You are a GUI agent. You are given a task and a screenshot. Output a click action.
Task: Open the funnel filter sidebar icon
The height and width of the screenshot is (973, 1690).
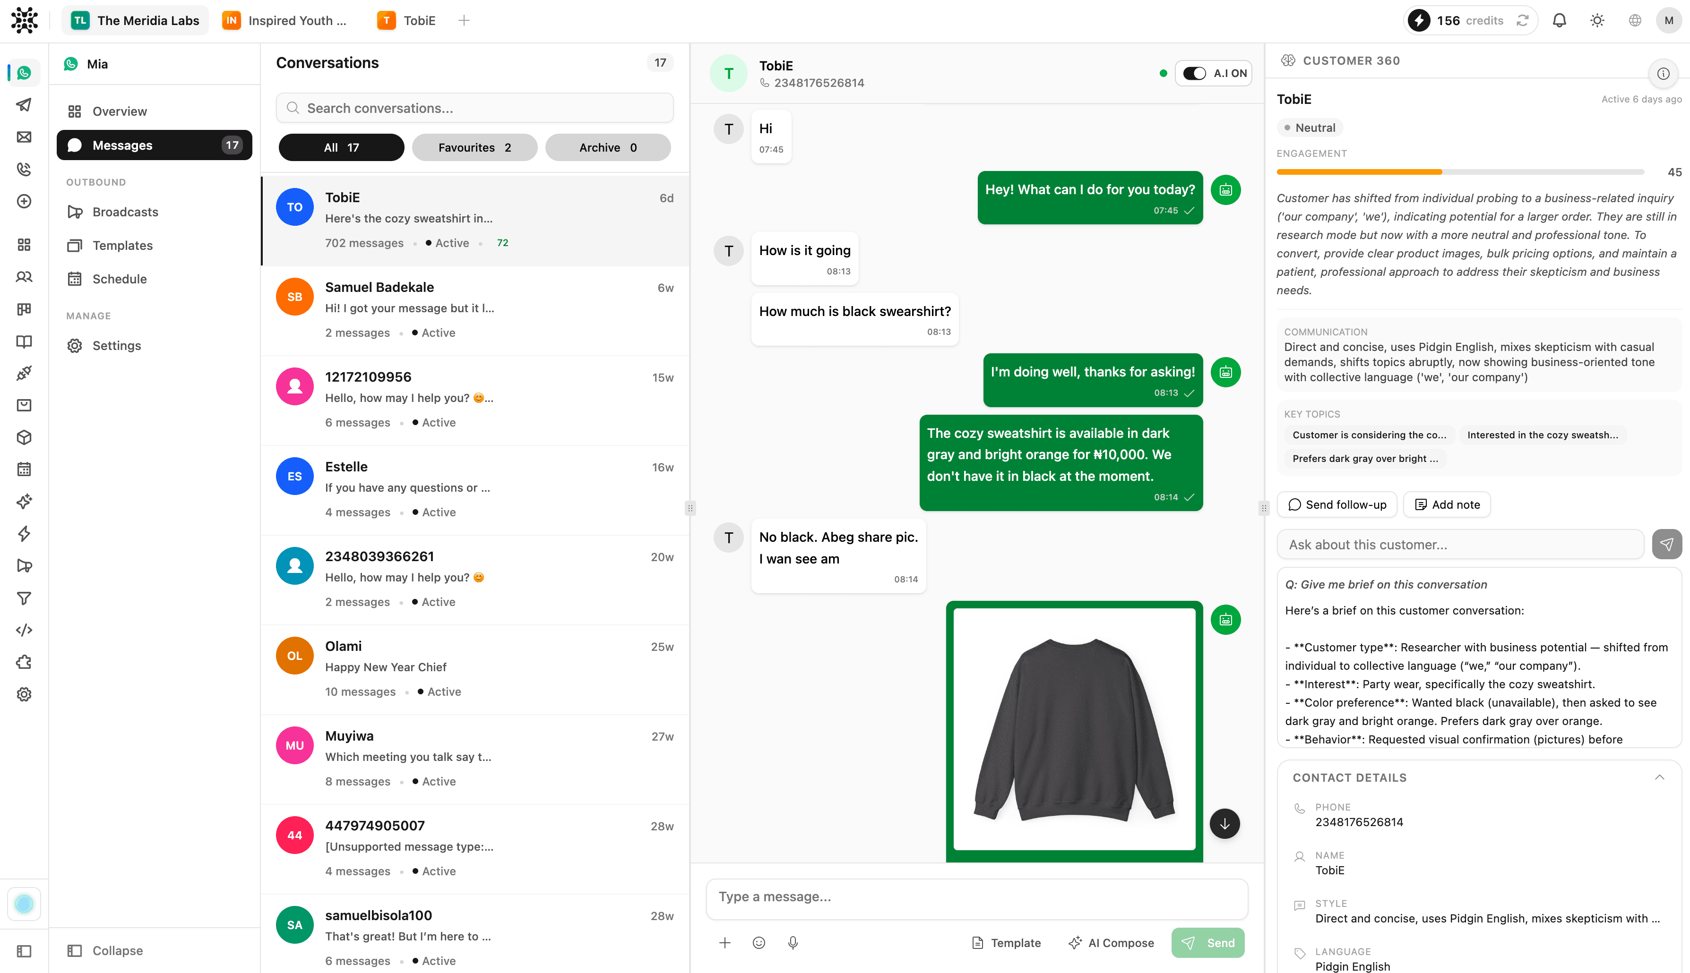pos(24,598)
